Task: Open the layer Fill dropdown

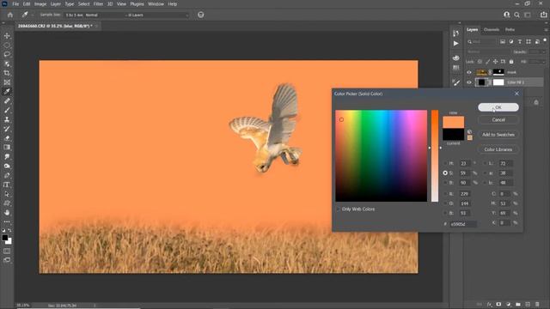Action: coord(537,62)
